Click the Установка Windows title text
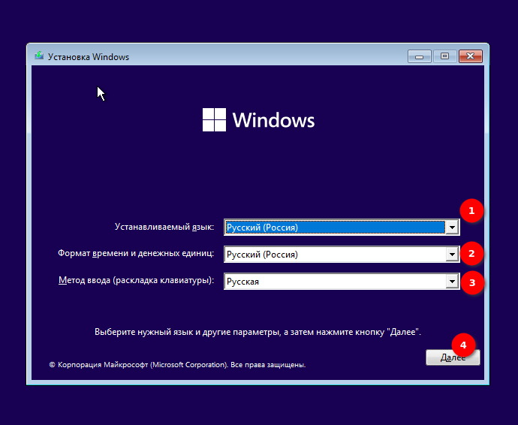 [89, 57]
